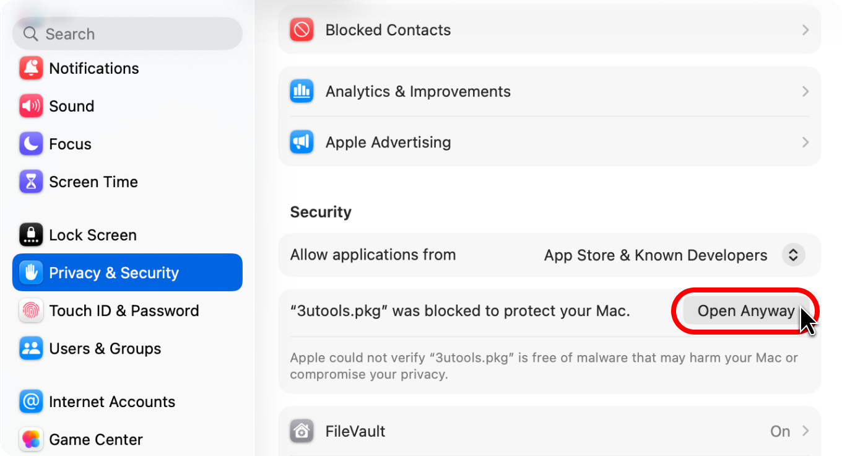
Task: Click the Internet Accounts @ icon
Action: [x=30, y=401]
